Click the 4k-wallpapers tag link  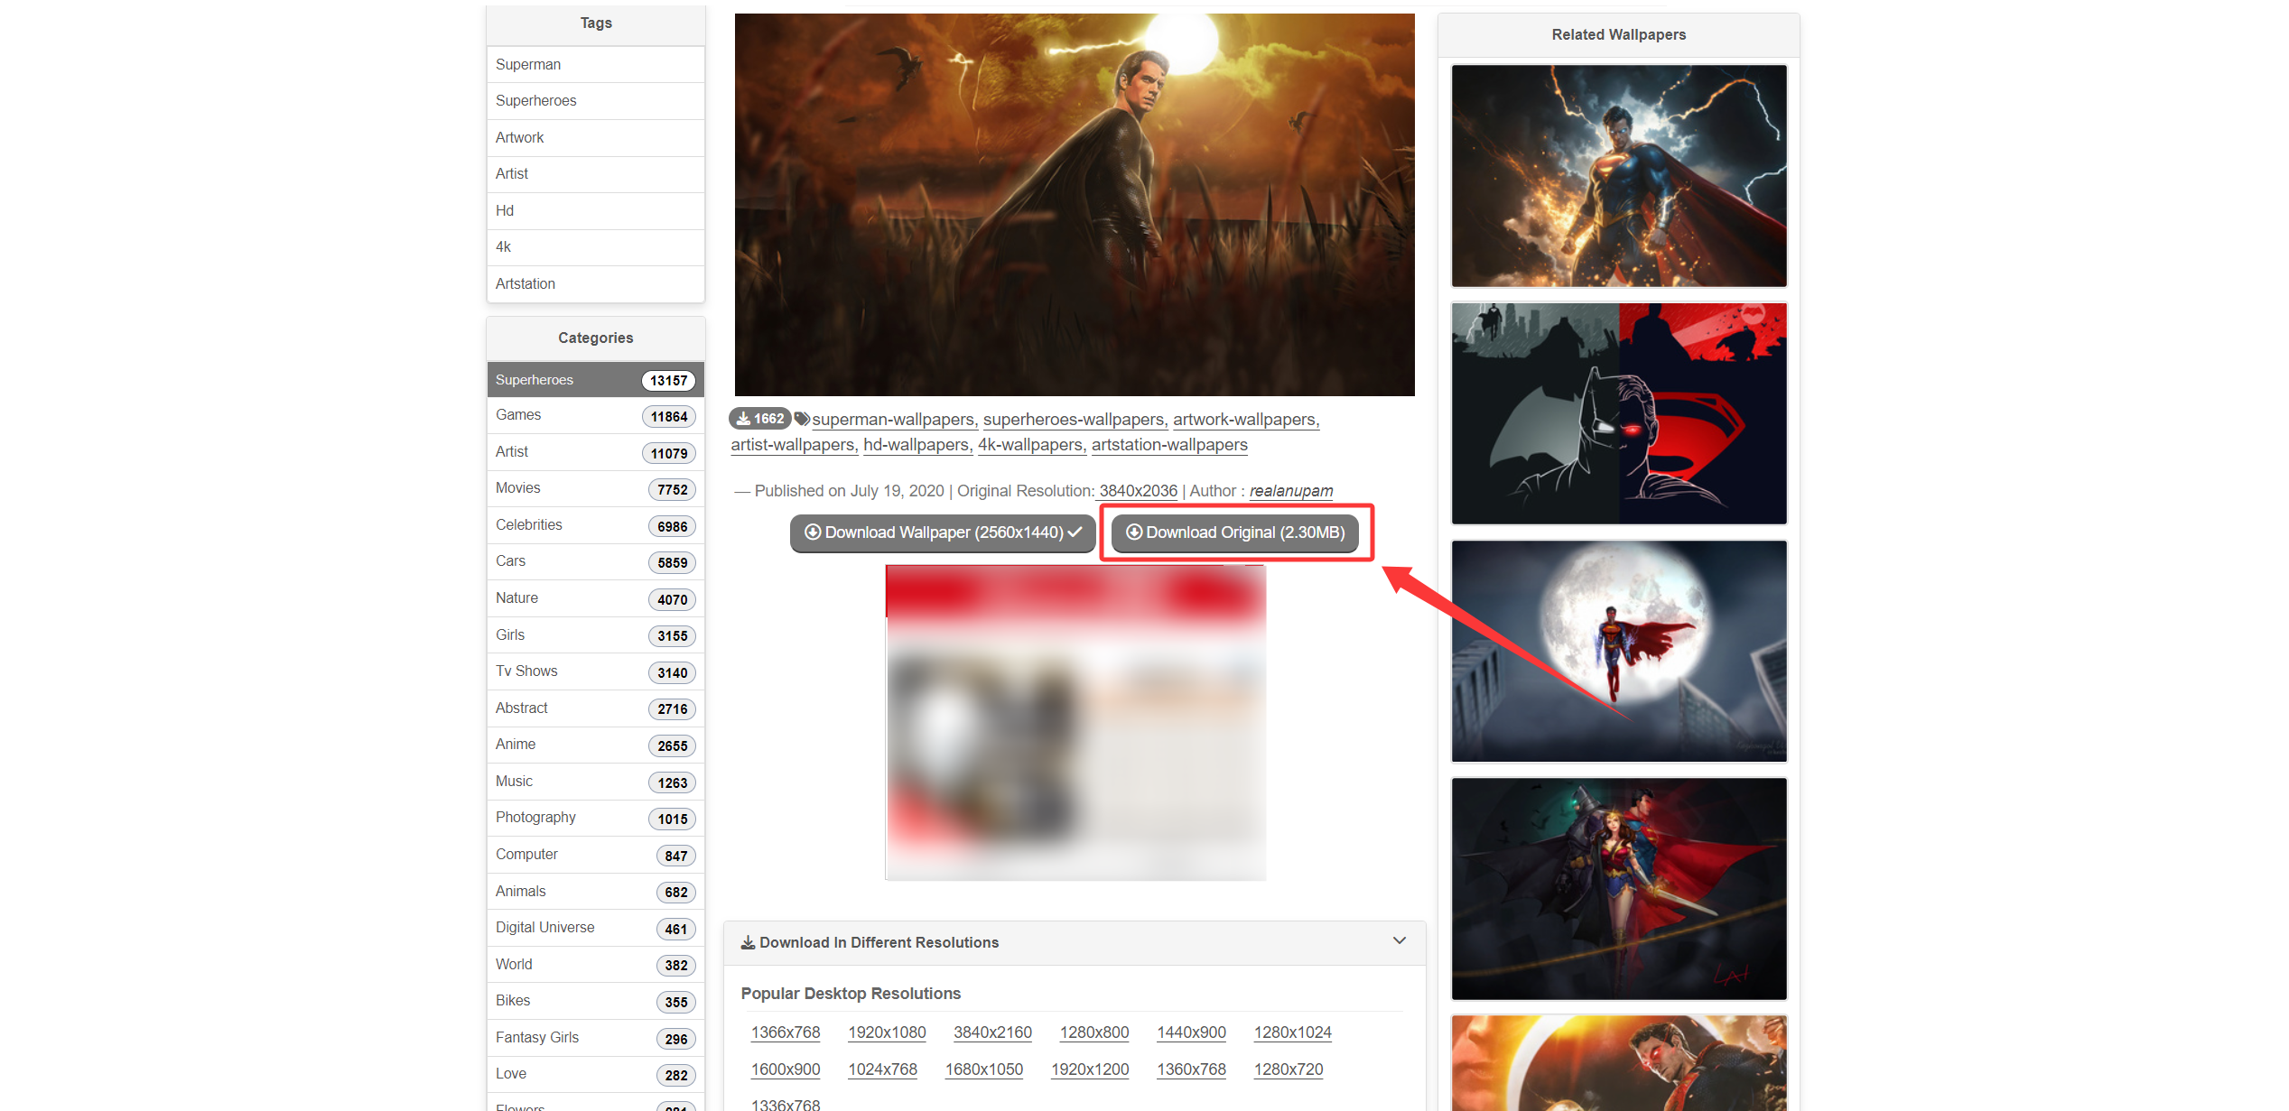pyautogui.click(x=1030, y=445)
